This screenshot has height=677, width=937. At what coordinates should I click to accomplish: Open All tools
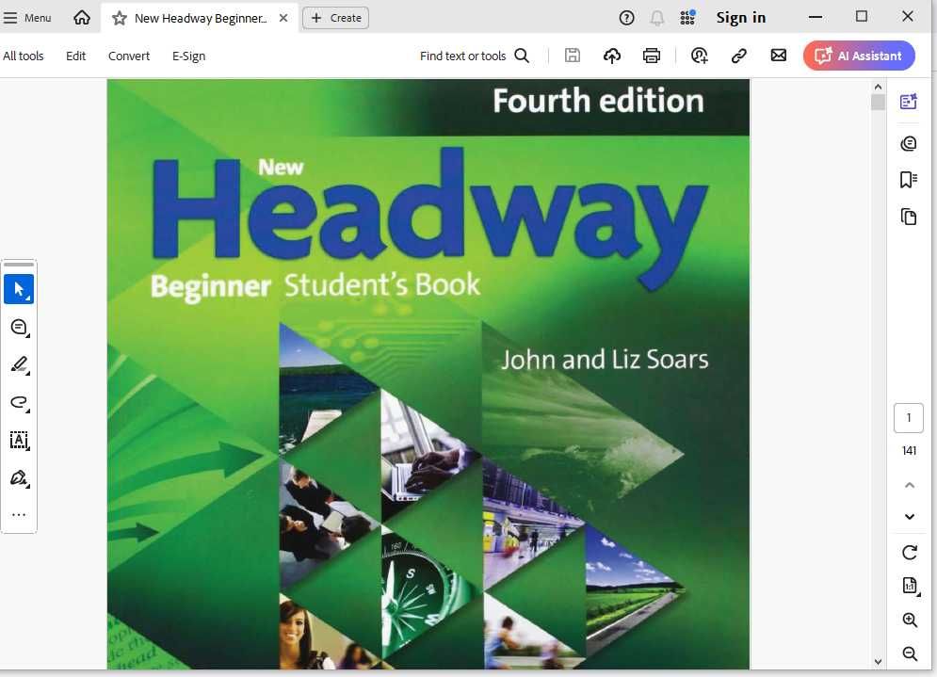24,56
